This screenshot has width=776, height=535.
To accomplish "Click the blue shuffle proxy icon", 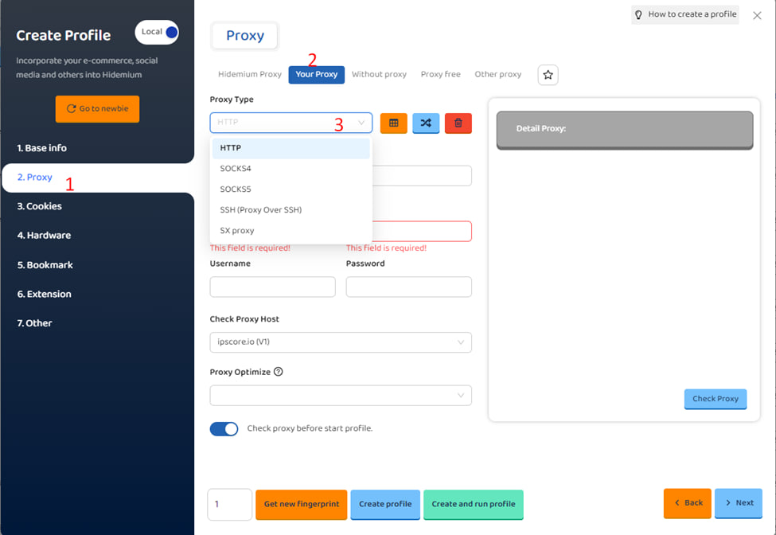I will (x=426, y=123).
